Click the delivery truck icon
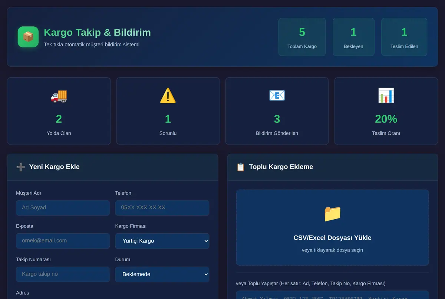Image resolution: width=445 pixels, height=299 pixels. (x=59, y=96)
